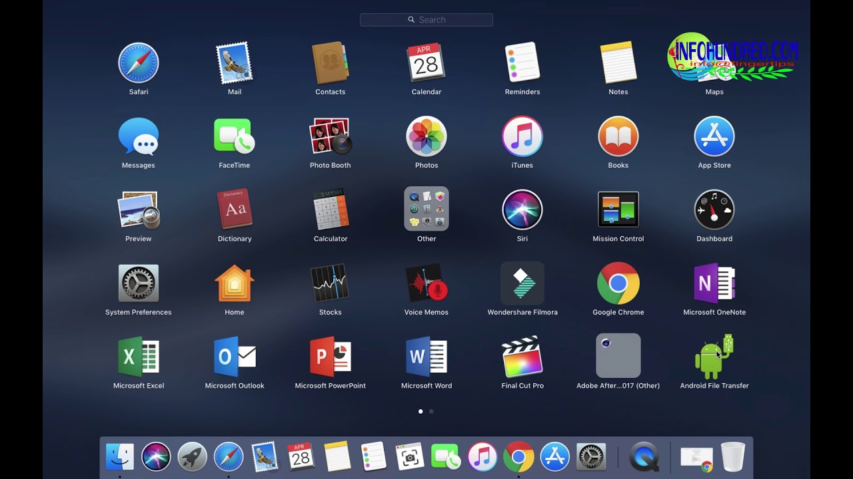Launch Final Cut Pro
The height and width of the screenshot is (479, 853).
click(522, 357)
